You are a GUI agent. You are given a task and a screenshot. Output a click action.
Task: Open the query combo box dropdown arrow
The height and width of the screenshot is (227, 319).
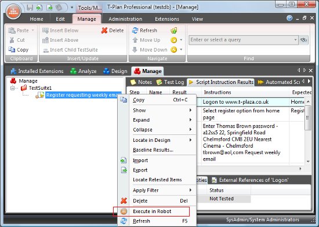tap(295, 40)
